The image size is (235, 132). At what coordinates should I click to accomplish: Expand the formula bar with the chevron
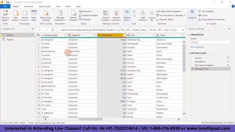point(183,30)
